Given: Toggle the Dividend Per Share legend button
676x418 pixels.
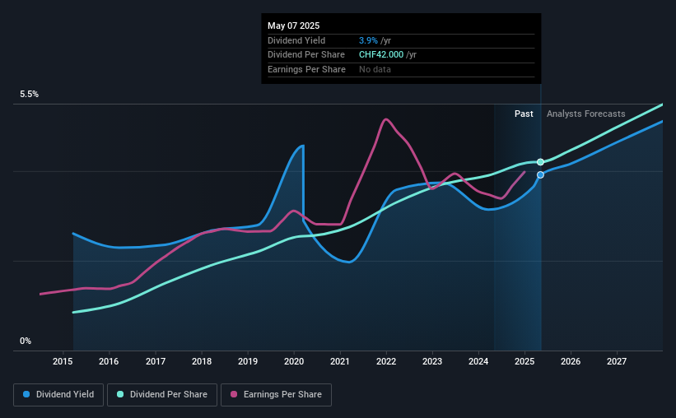Looking at the screenshot, I should [162, 395].
